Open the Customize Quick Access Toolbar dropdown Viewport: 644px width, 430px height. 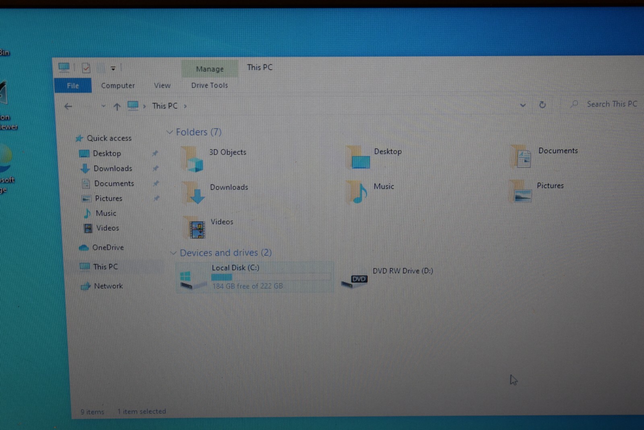click(x=113, y=69)
